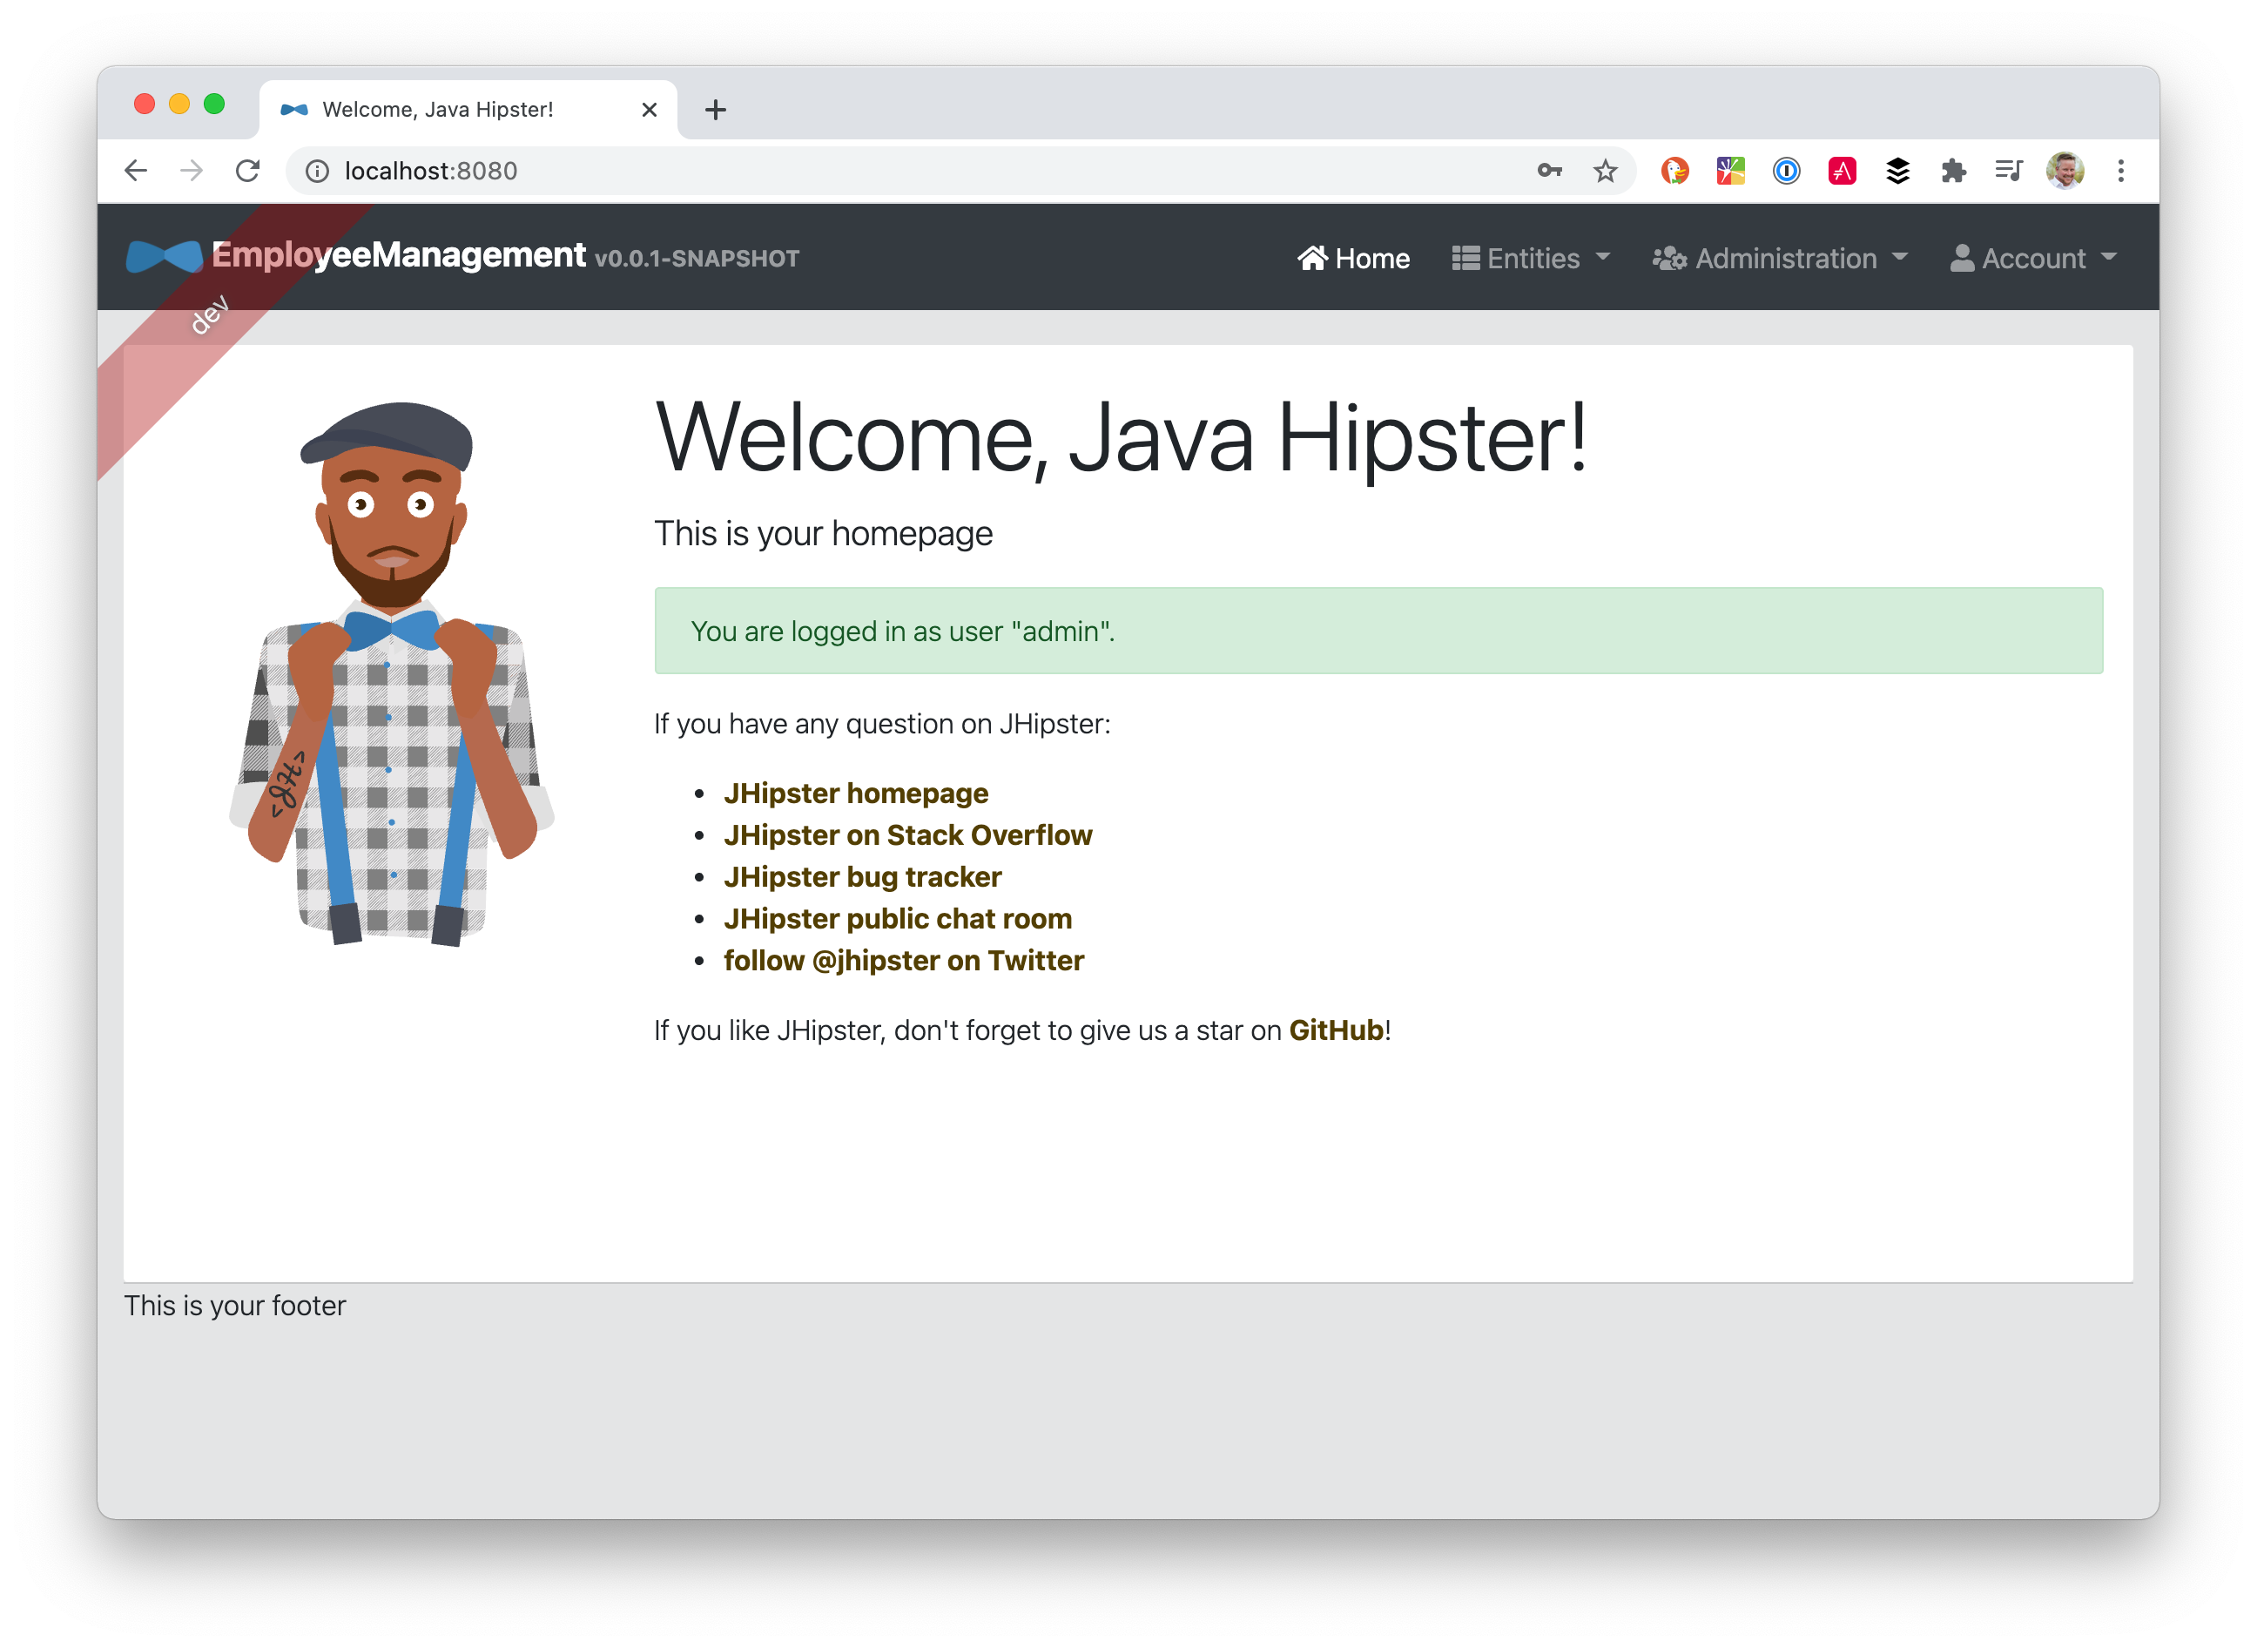Open the JHipster homepage link
The width and height of the screenshot is (2257, 1648).
pyautogui.click(x=856, y=793)
